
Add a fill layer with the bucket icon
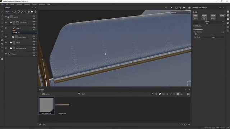26,11
